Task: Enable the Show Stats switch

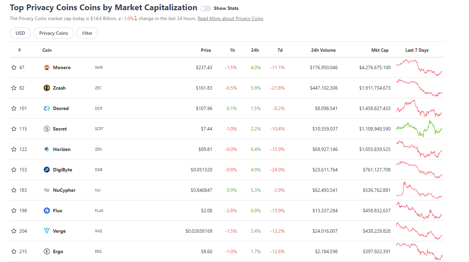Action: click(x=206, y=9)
